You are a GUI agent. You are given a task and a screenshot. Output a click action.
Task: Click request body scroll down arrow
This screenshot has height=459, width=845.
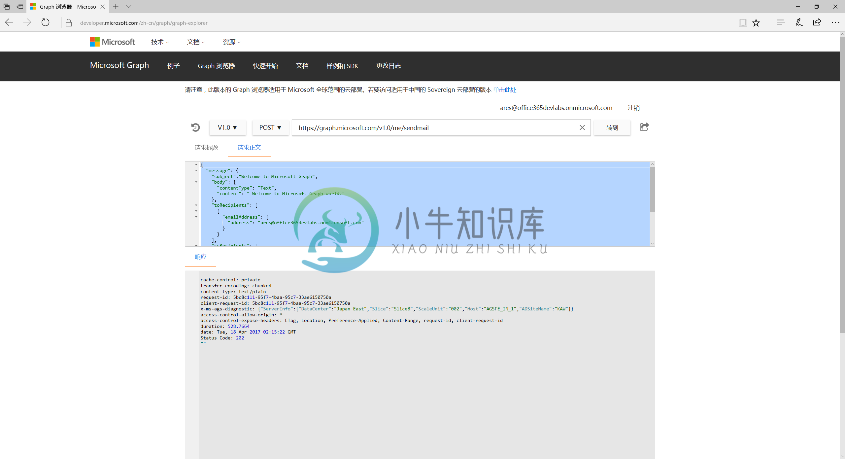[x=652, y=244]
